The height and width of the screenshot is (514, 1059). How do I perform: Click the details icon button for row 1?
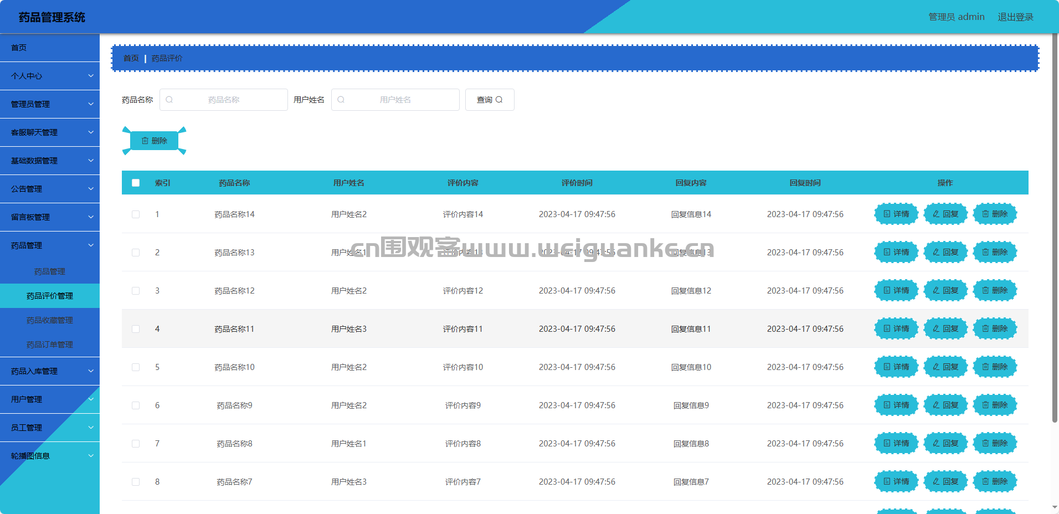(887, 214)
